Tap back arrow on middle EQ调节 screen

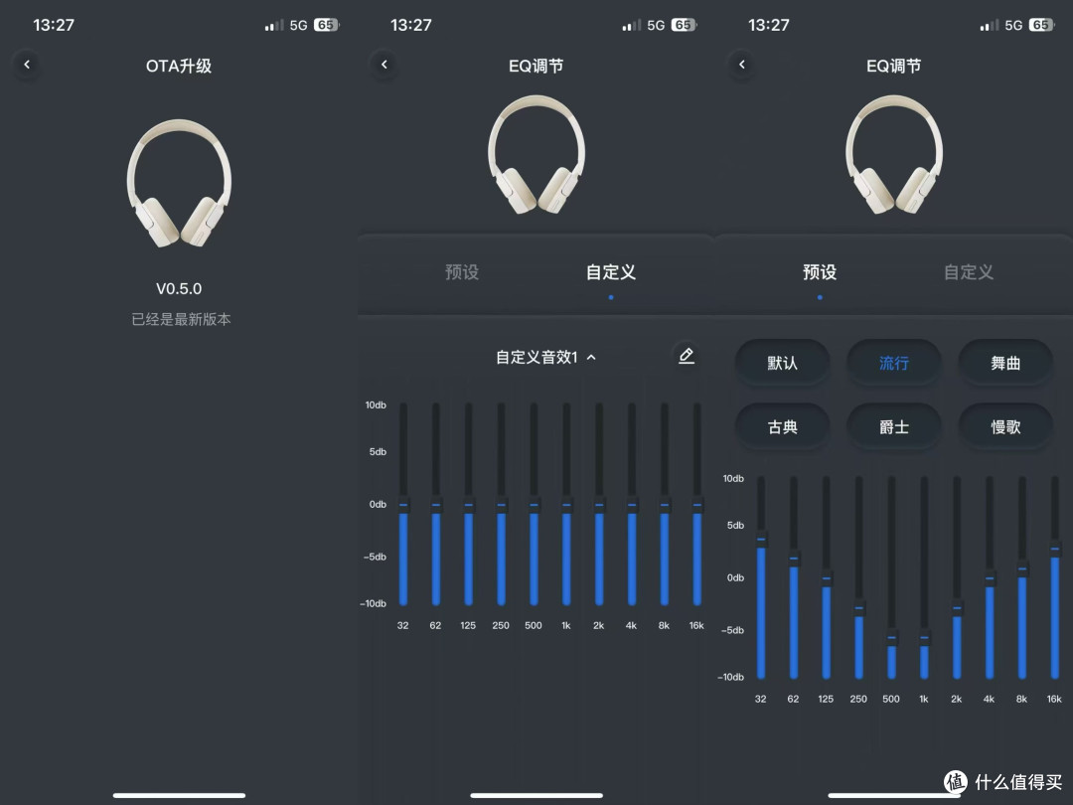(x=383, y=65)
